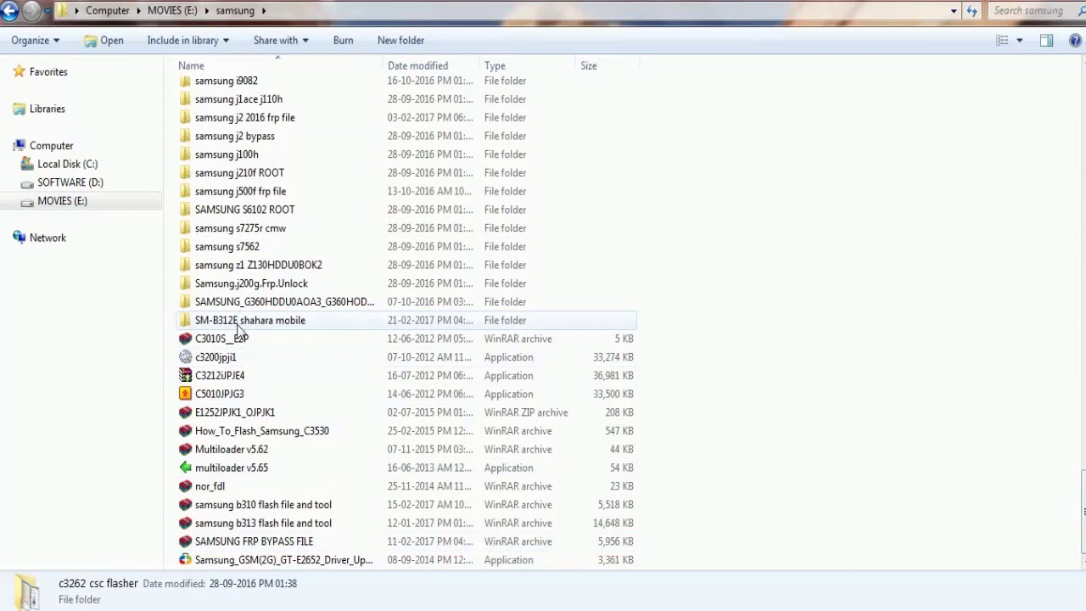This screenshot has height=611, width=1086.
Task: Click the C3212JPJE4 application icon
Action: (185, 375)
